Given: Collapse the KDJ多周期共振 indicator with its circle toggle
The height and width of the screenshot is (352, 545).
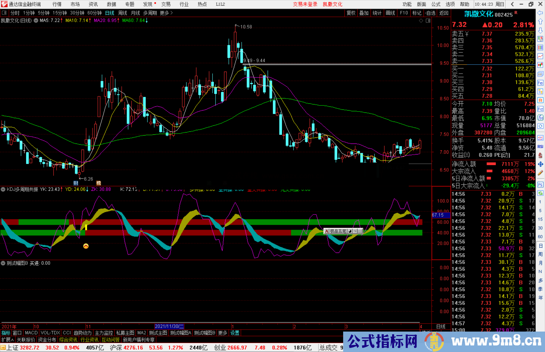Looking at the screenshot, I should (x=3, y=189).
